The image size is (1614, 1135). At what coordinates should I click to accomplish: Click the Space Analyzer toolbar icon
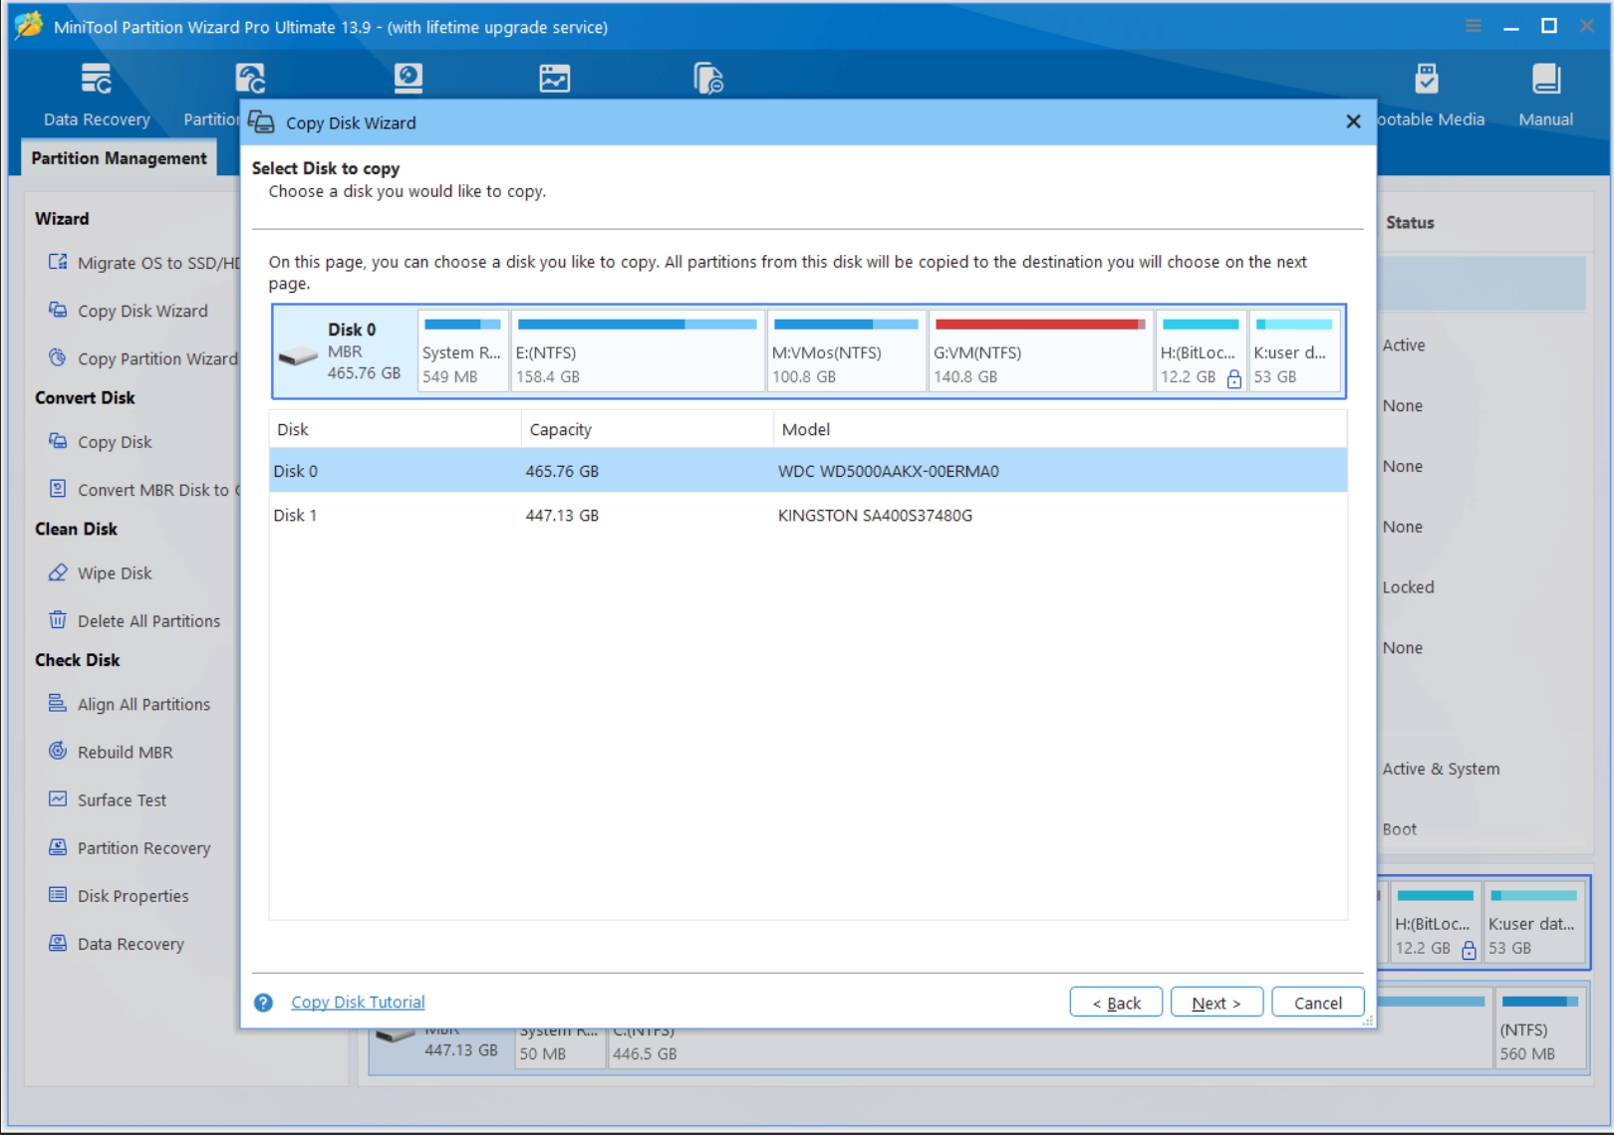[x=555, y=79]
